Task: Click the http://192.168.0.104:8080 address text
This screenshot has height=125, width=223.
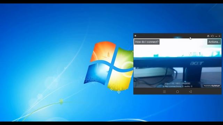Action: tap(177, 83)
